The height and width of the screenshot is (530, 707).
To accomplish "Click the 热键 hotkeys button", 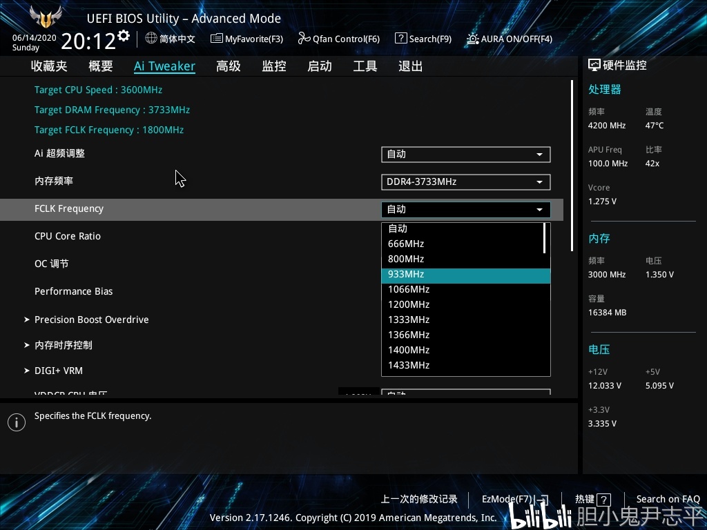I will (593, 499).
